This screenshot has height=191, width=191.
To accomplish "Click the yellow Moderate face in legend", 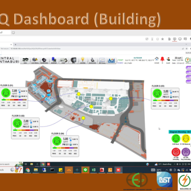I will (186, 138).
